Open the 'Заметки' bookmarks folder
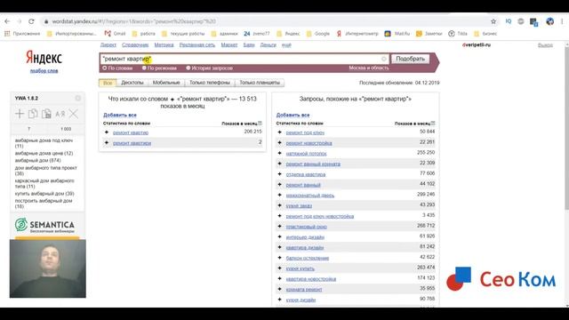 (429, 34)
